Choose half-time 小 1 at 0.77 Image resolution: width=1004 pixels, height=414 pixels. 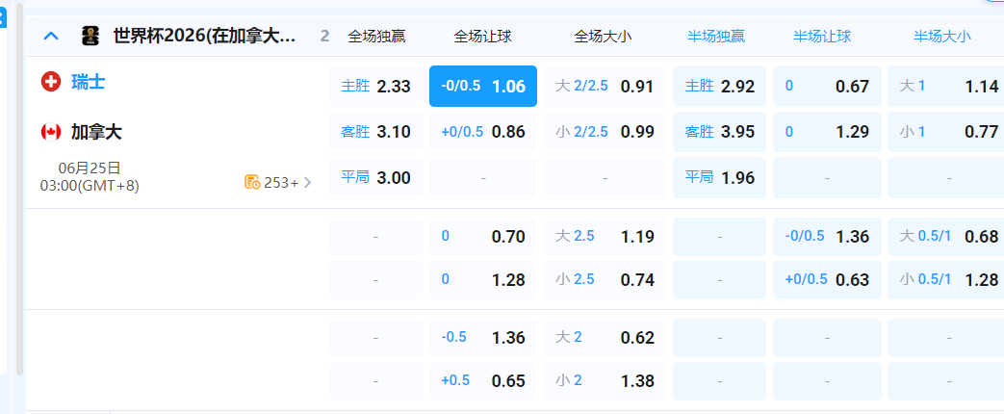[945, 132]
